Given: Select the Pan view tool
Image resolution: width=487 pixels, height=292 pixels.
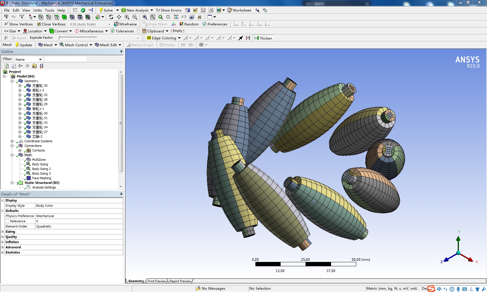Looking at the screenshot, I should pyautogui.click(x=119, y=17).
